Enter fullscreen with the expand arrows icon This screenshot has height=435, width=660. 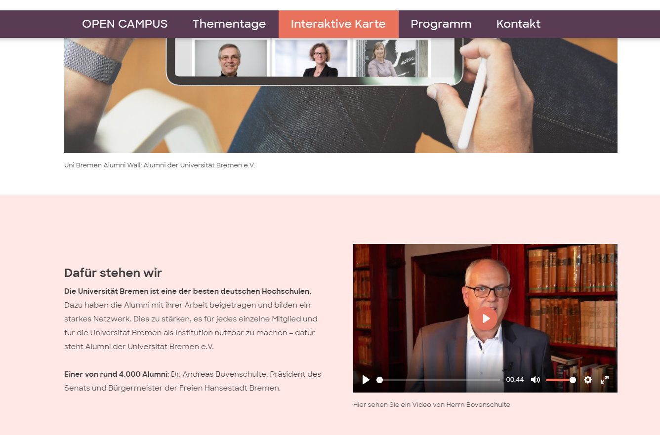coord(605,380)
